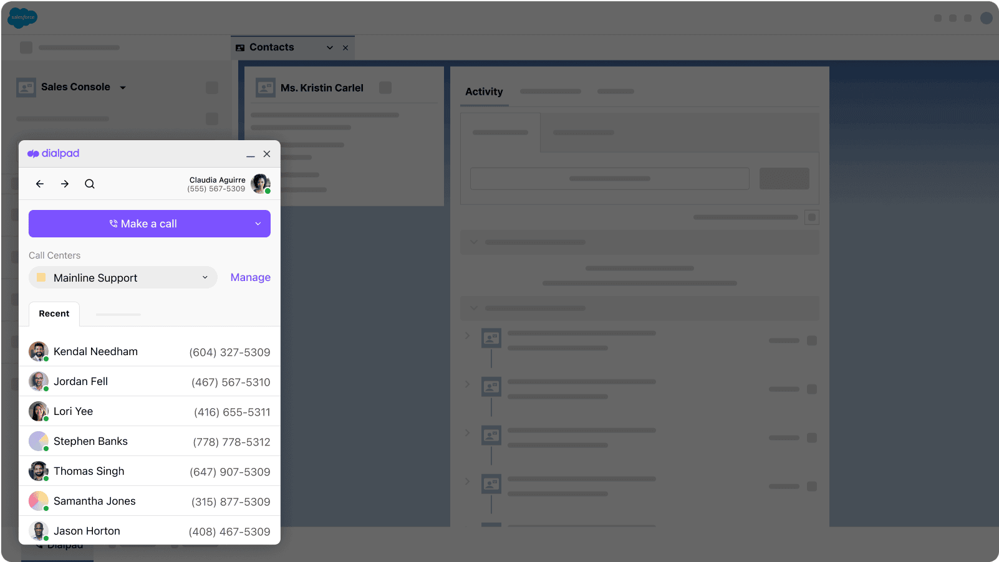999x562 pixels.
Task: Open the Make a call dropdown chevron
Action: click(x=258, y=224)
